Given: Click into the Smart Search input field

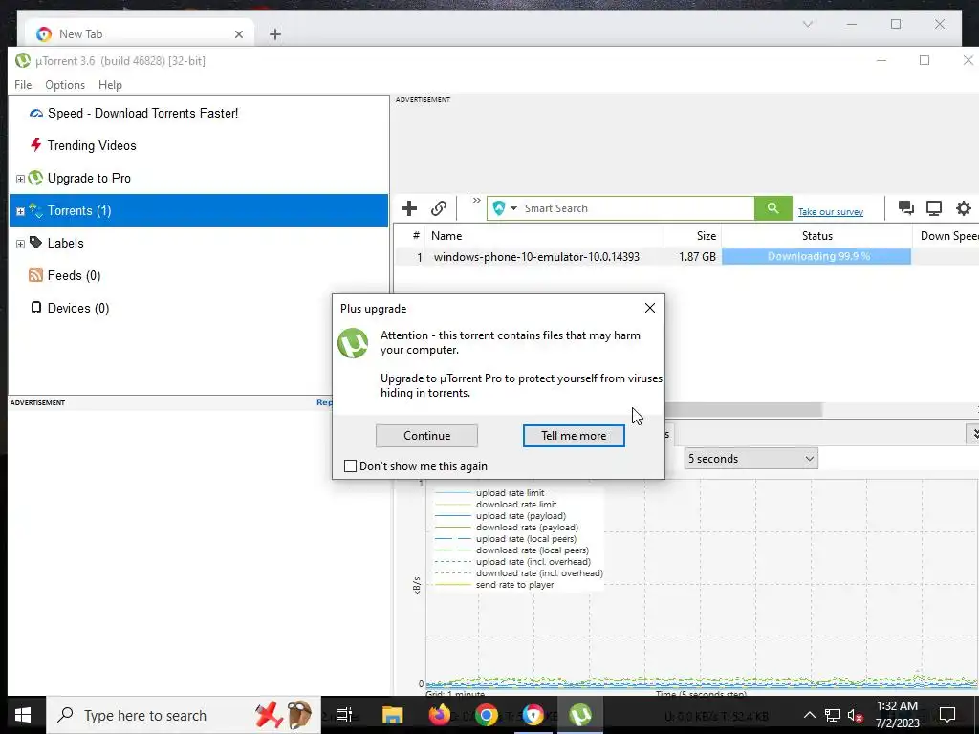Looking at the screenshot, I should click(x=637, y=208).
